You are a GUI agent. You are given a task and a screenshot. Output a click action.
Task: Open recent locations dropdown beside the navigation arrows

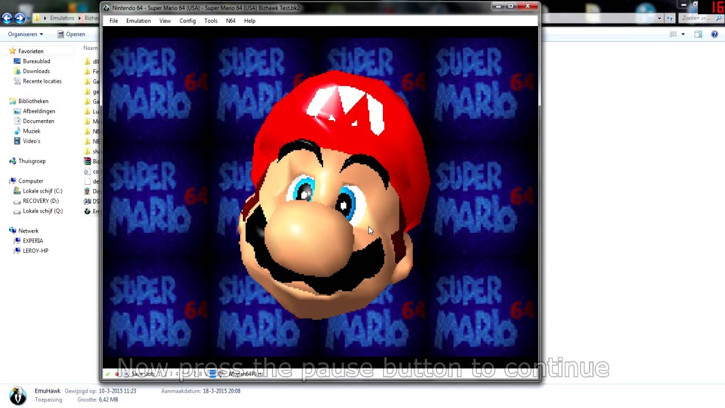(29, 19)
